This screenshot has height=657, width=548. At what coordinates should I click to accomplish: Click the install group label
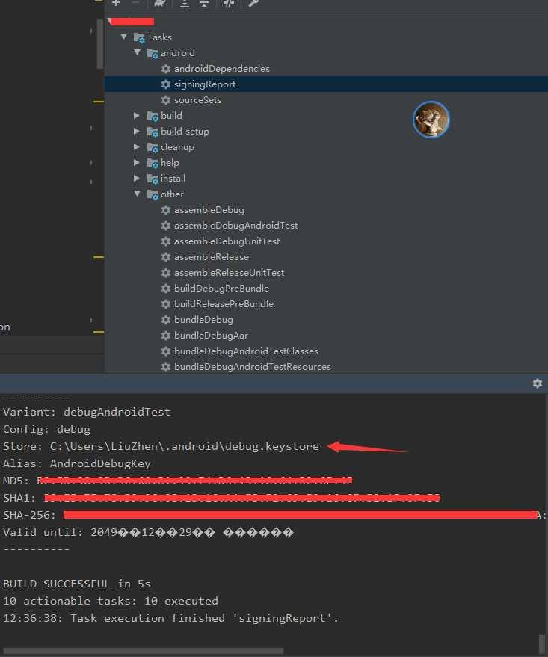pos(173,178)
